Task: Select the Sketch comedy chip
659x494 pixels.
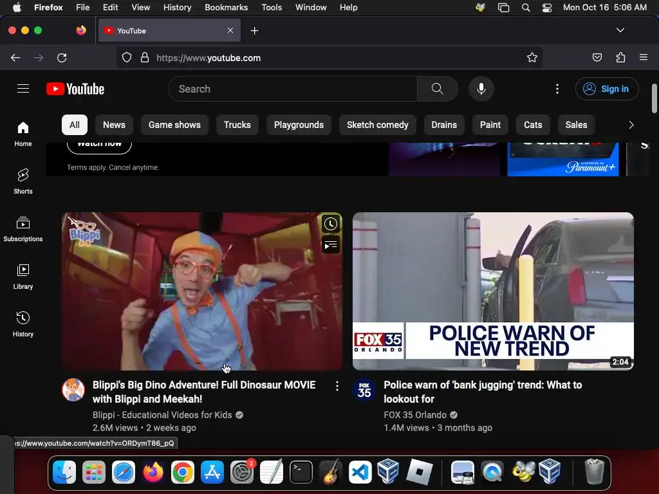Action: click(377, 125)
